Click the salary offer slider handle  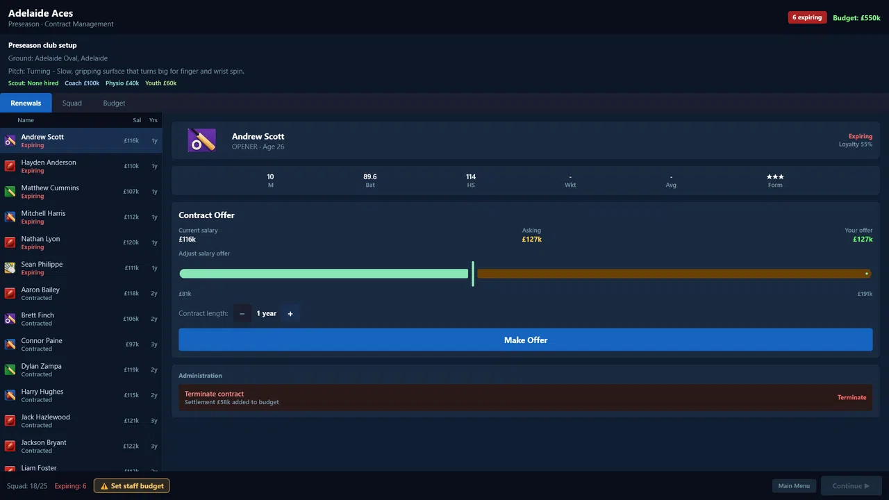coord(473,274)
